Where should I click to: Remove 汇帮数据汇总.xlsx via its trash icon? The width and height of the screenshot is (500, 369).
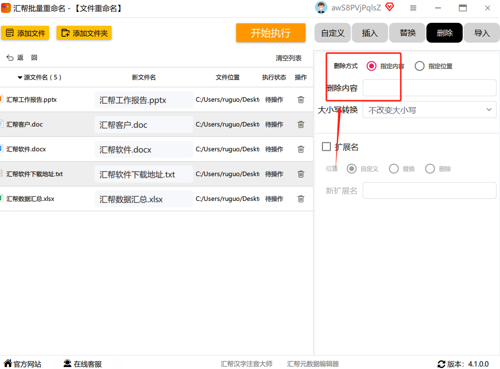click(301, 199)
